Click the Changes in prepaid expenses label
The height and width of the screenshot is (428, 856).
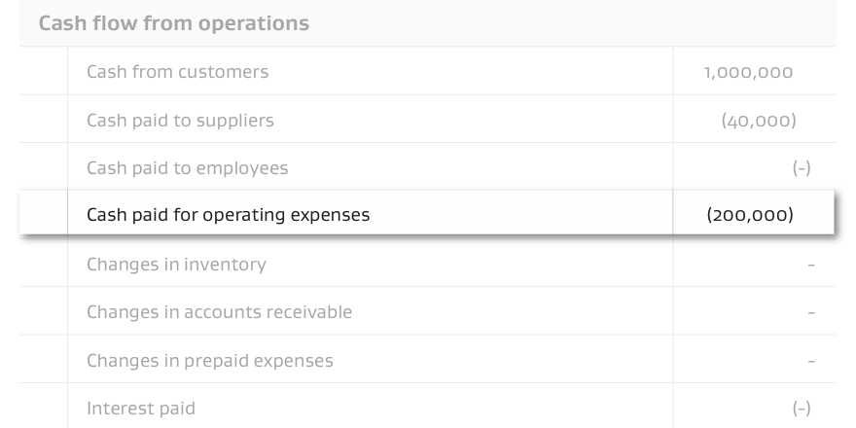coord(210,360)
